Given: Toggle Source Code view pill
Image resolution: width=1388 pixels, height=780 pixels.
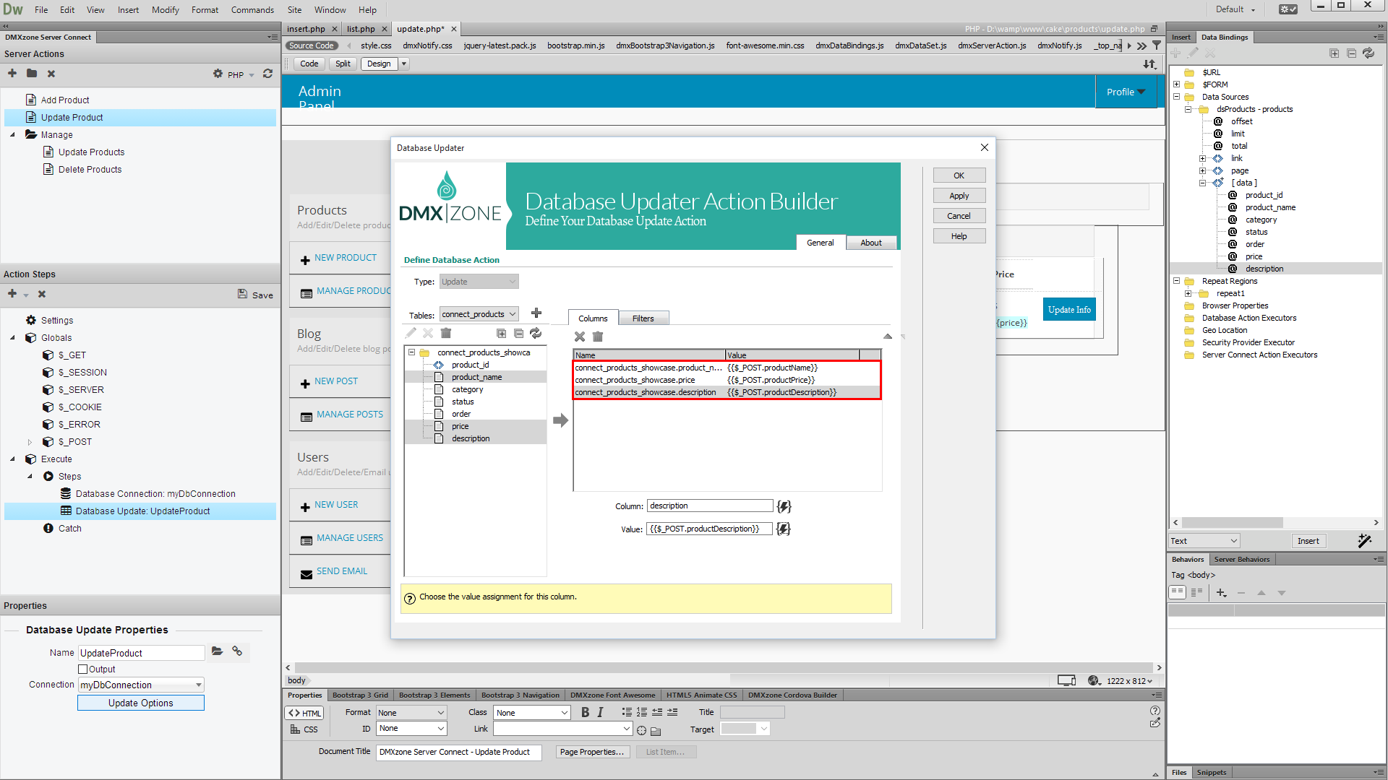Looking at the screenshot, I should coord(312,45).
